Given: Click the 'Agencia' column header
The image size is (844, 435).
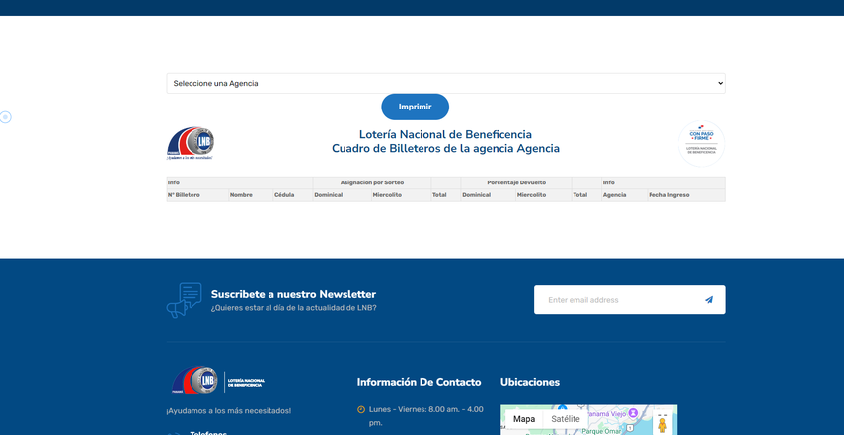Looking at the screenshot, I should [615, 195].
